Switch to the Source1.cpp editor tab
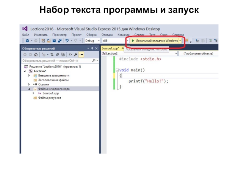This screenshot has height=178, width=238. [x=110, y=48]
